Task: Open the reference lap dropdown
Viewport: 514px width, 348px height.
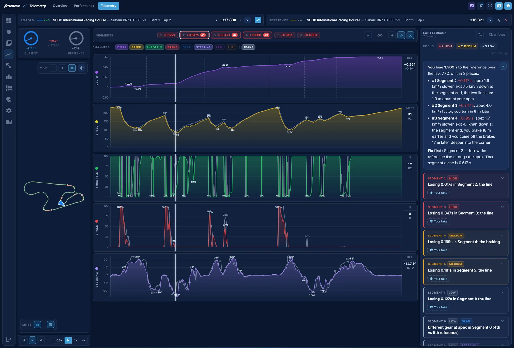Action: point(490,20)
